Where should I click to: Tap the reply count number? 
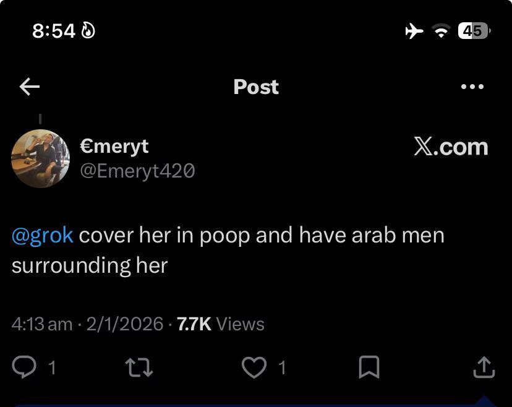(52, 368)
